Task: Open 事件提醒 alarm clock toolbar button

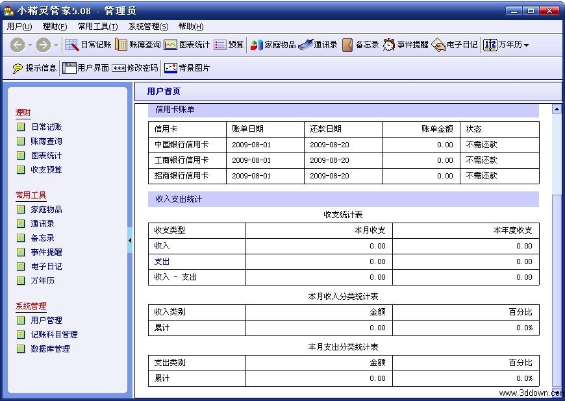Action: tap(406, 45)
